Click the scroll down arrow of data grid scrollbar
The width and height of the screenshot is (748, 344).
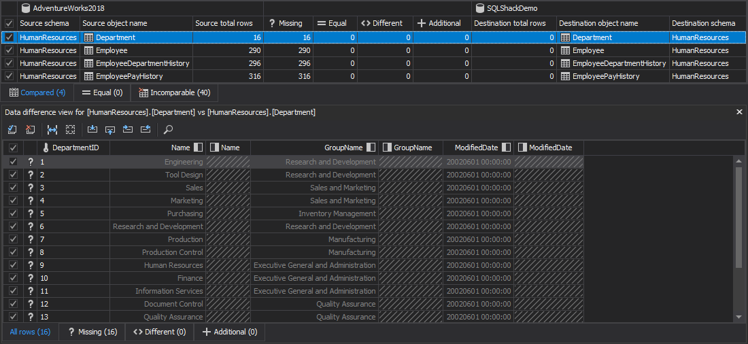[739, 317]
